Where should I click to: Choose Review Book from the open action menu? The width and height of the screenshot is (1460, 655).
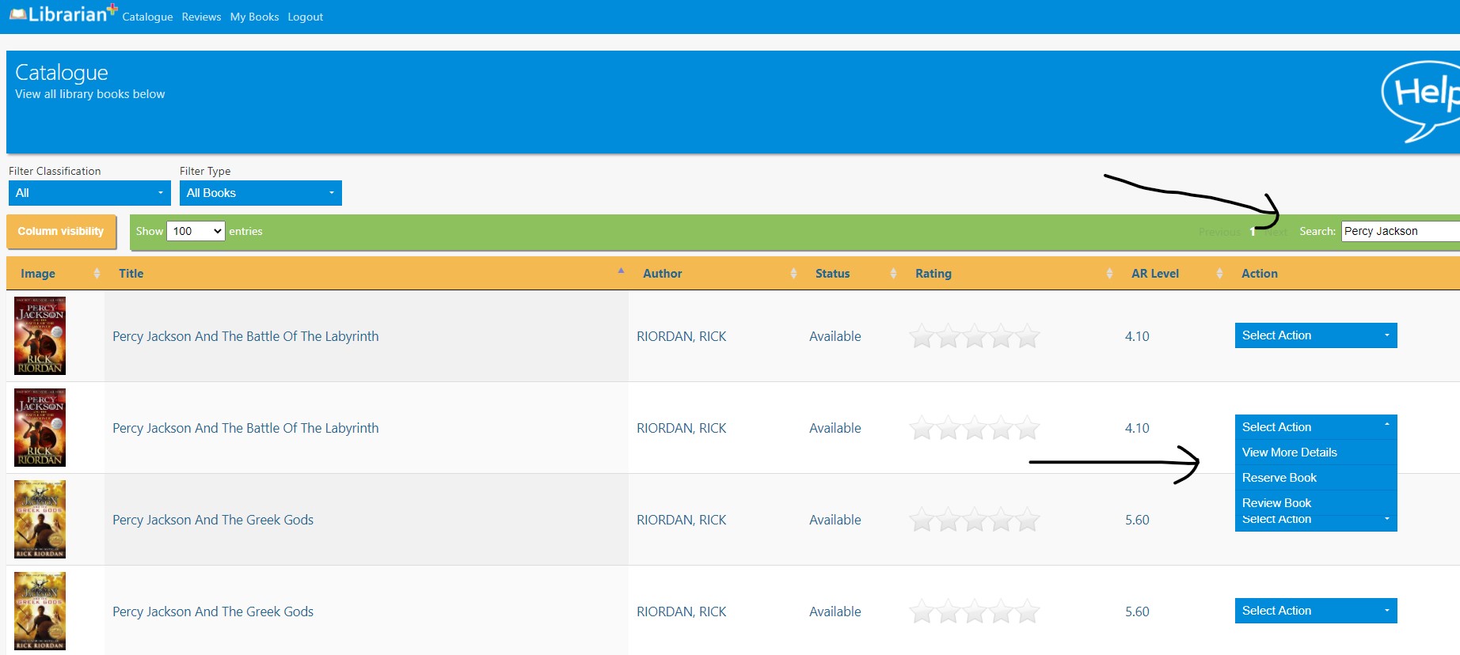(1316, 503)
